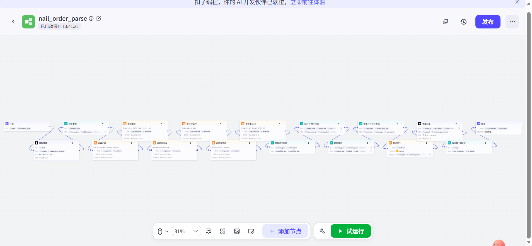Click the 添加节点 add node button
The width and height of the screenshot is (532, 246).
click(x=286, y=231)
